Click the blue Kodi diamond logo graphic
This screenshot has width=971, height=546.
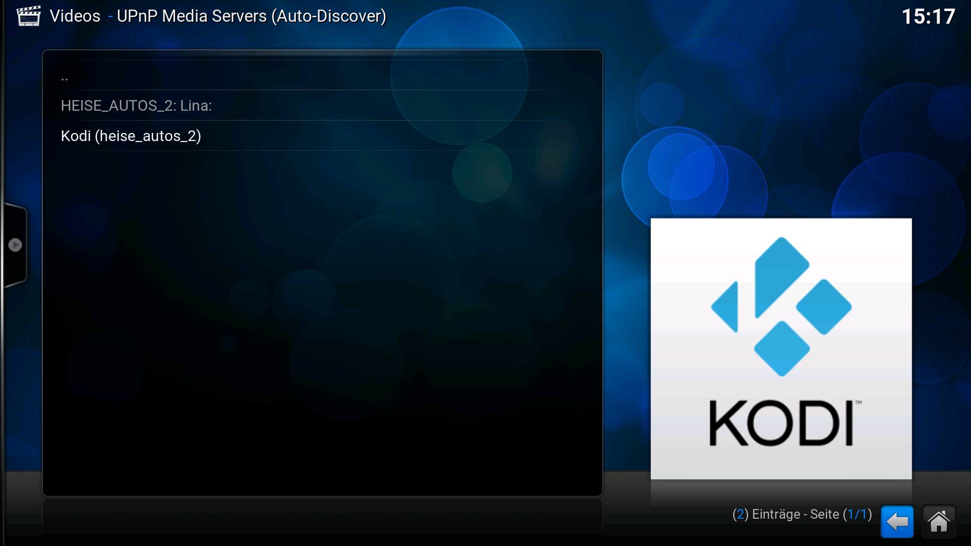[x=781, y=306]
